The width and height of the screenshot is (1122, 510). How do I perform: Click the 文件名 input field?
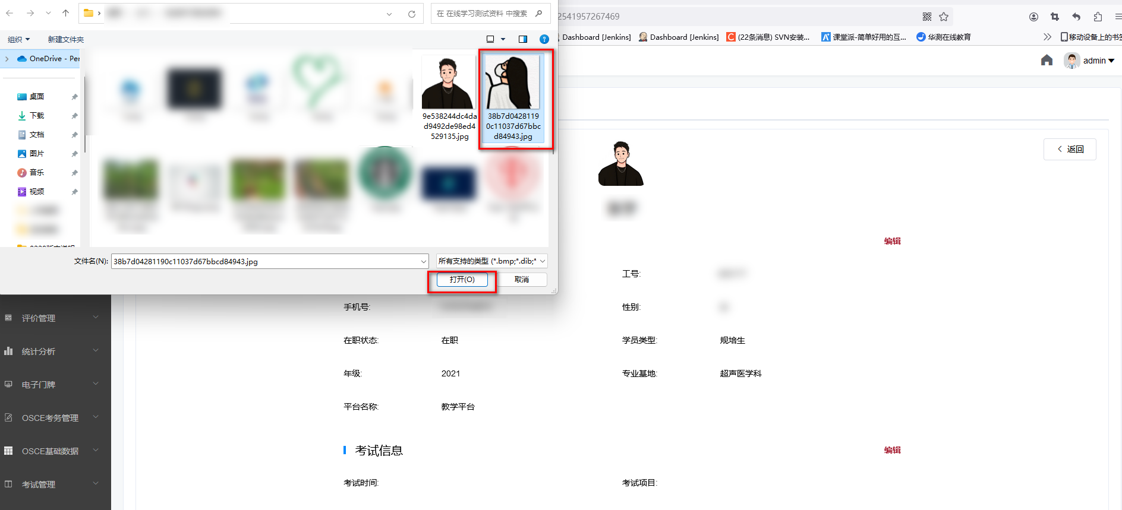click(x=266, y=261)
